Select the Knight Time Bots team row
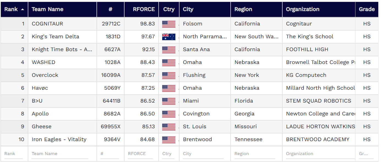 pyautogui.click(x=62, y=50)
